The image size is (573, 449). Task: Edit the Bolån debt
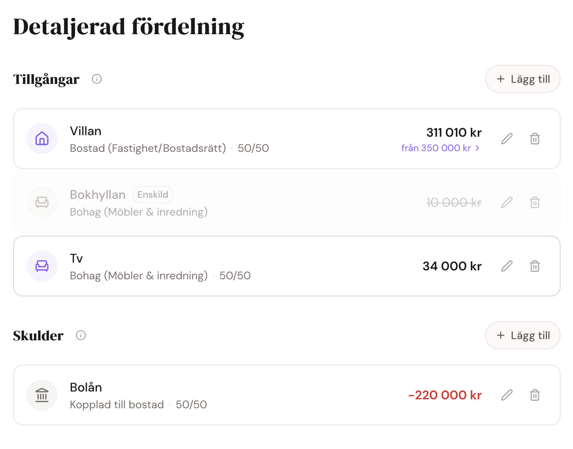507,395
